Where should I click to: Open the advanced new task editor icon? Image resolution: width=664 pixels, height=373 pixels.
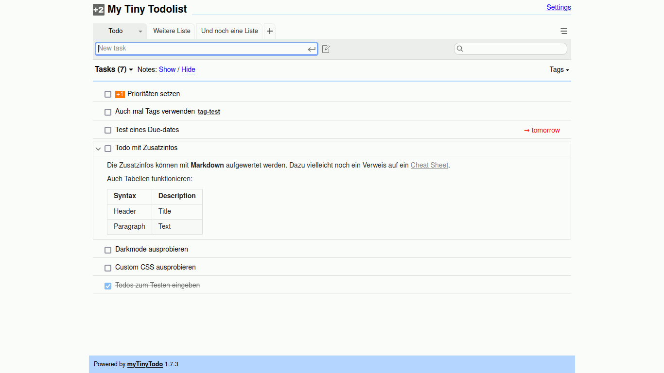(326, 49)
